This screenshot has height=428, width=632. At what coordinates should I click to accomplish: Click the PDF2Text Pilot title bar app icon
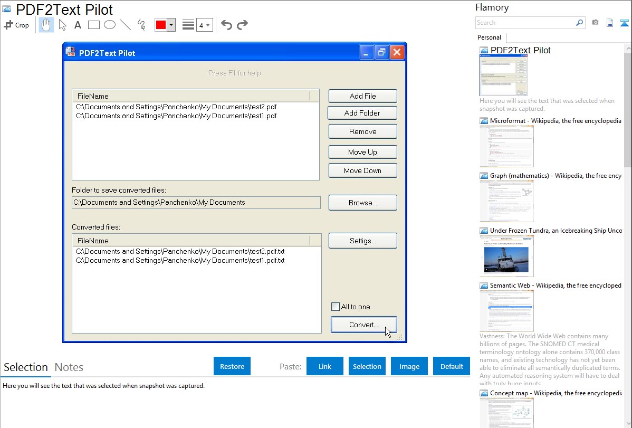click(x=71, y=52)
